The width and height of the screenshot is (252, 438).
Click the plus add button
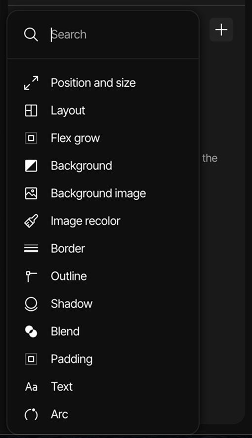[221, 30]
